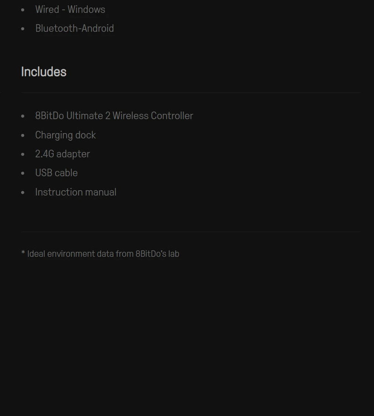Click the divider line under "Includes"
This screenshot has width=374, height=416.
tap(191, 92)
